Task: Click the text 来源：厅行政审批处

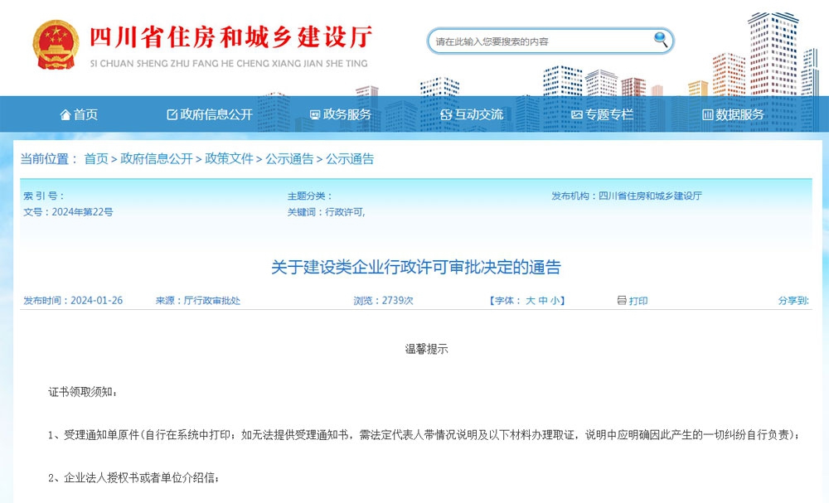Action: point(198,301)
